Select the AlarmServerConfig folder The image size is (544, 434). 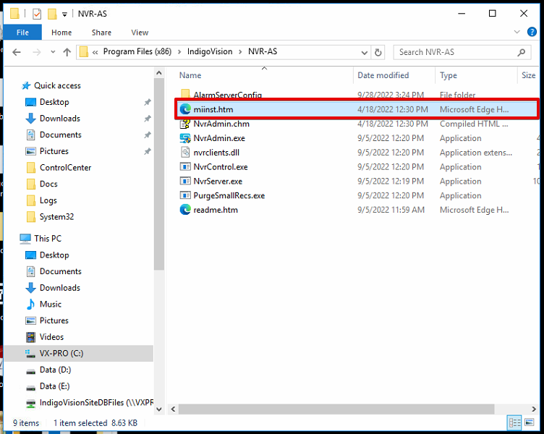tap(227, 95)
